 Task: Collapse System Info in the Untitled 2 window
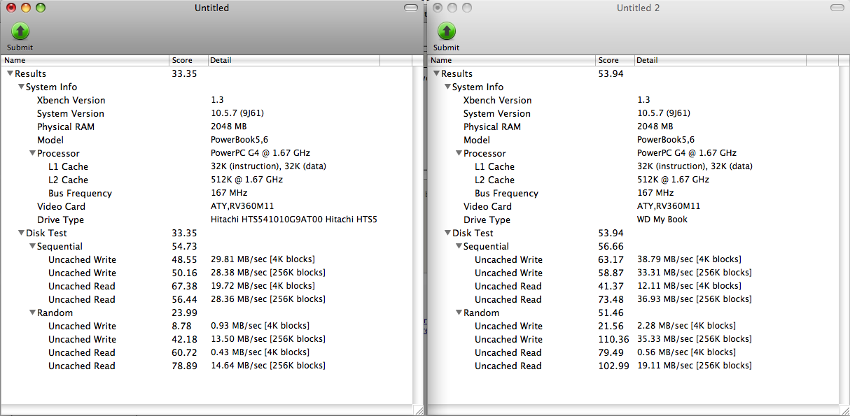447,87
